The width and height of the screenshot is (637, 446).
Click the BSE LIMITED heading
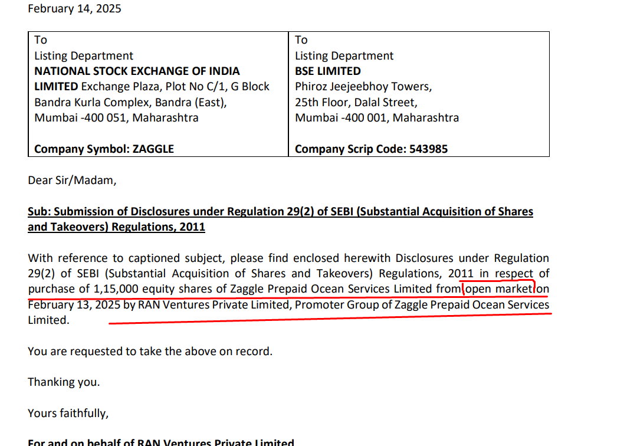tap(328, 71)
